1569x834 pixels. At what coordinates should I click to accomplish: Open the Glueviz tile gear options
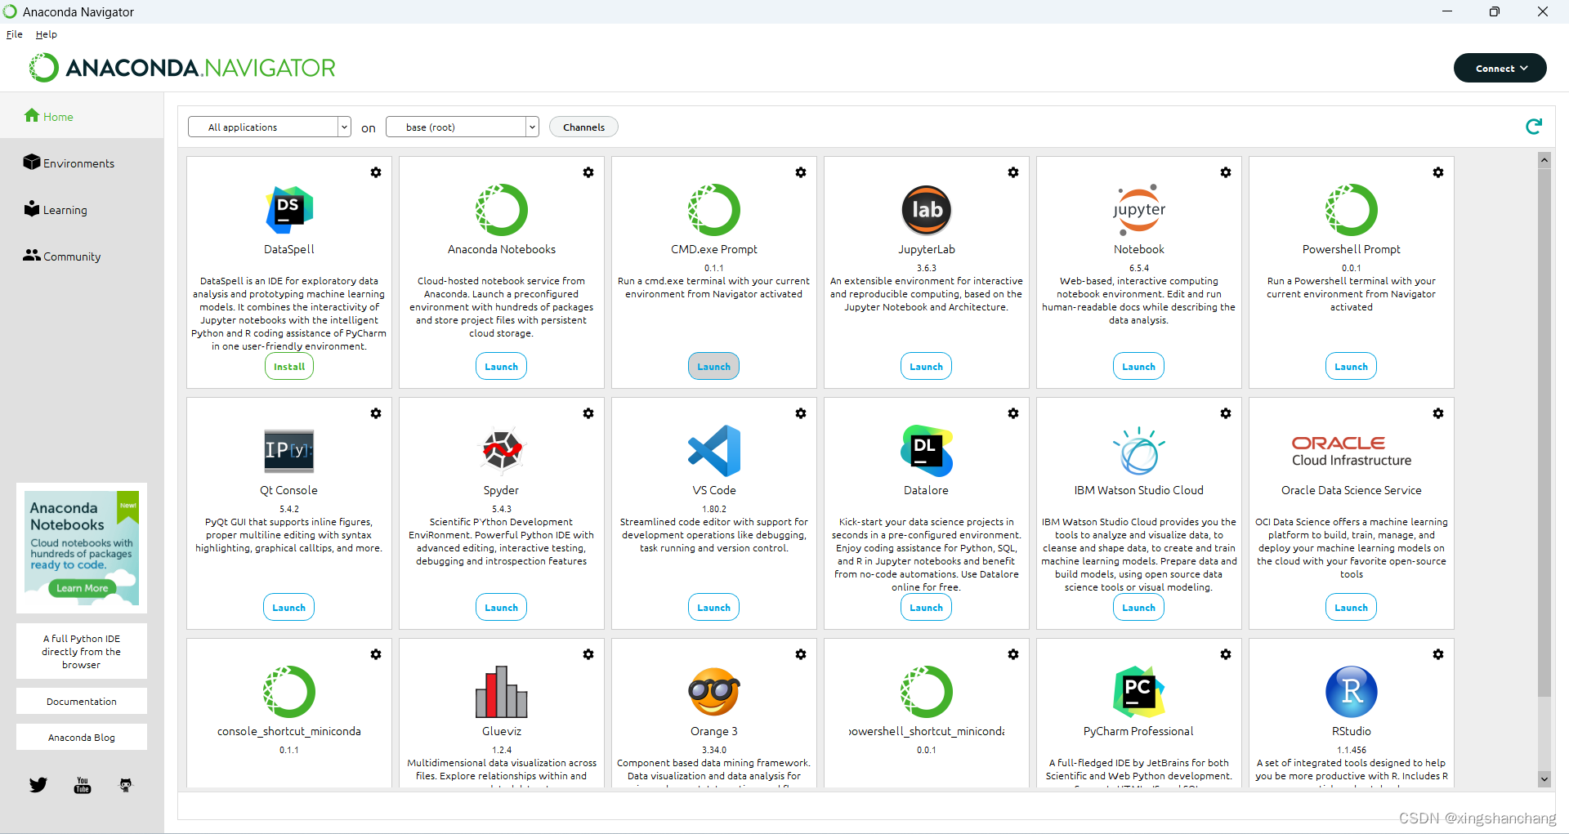pos(588,654)
